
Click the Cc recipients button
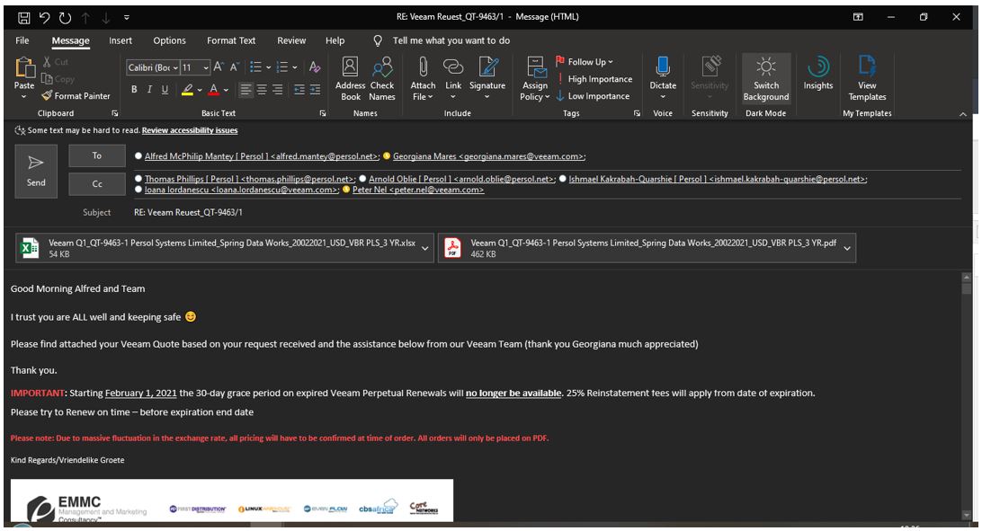pyautogui.click(x=97, y=183)
